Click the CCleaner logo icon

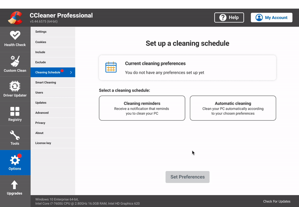click(x=15, y=18)
